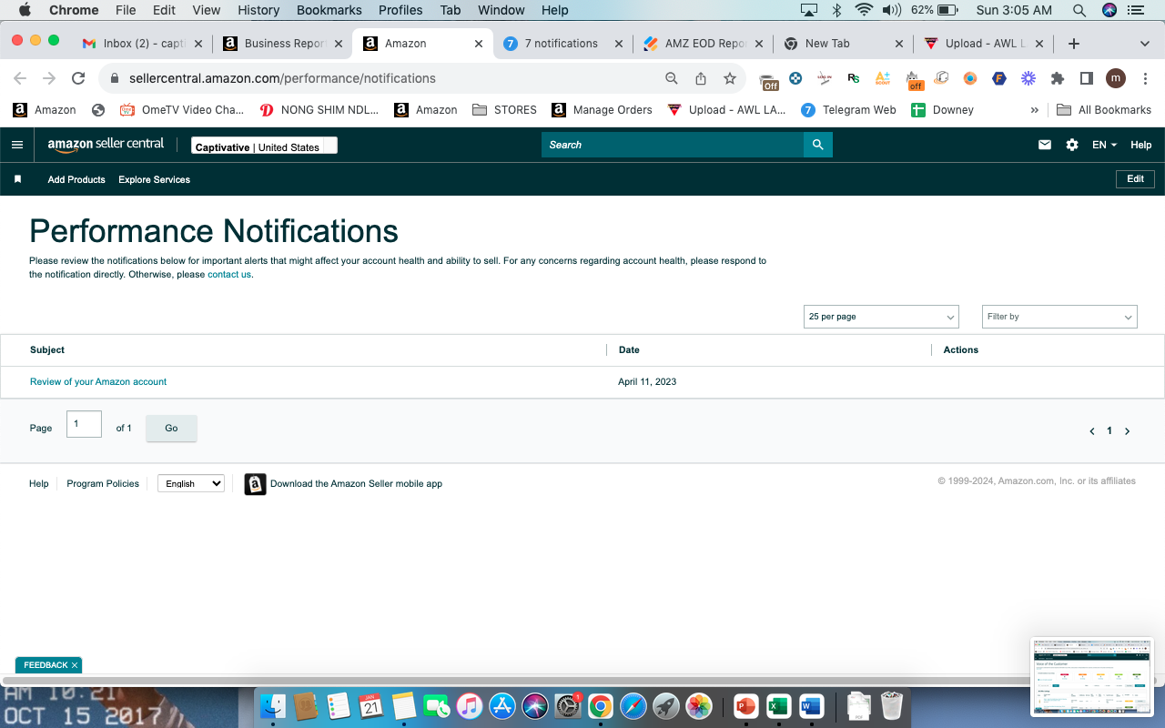Open the Captivative United States account switcher

264,146
